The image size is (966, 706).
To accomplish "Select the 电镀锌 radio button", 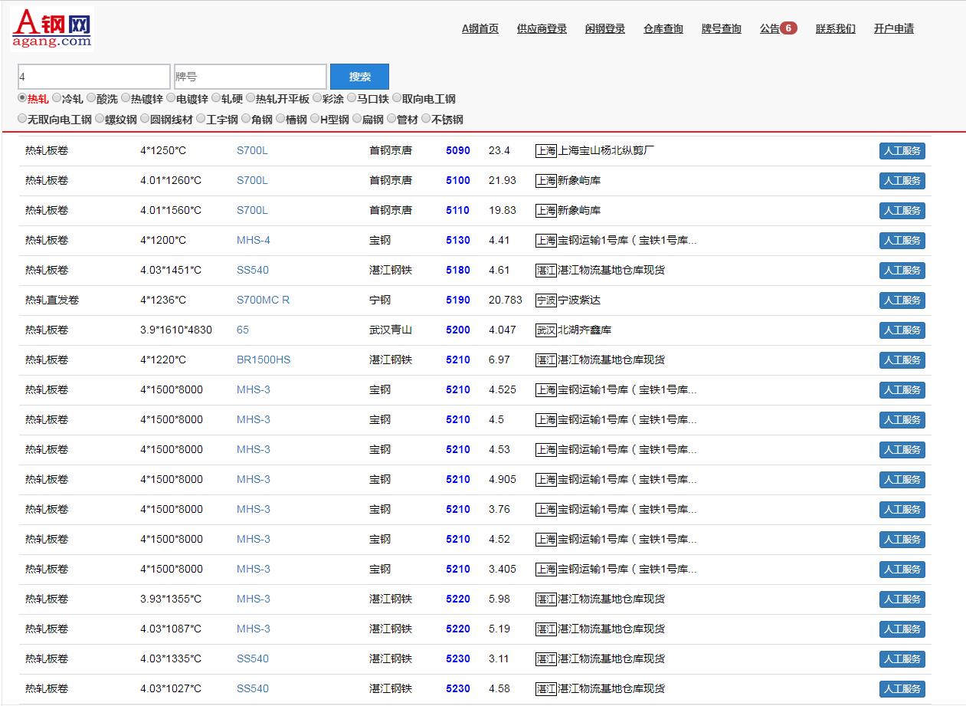I will [171, 98].
